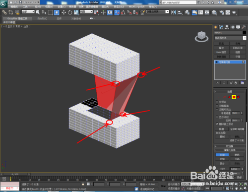Activate the Select and Move tool
Image resolution: width=248 pixels, height=192 pixels.
(x=63, y=12)
